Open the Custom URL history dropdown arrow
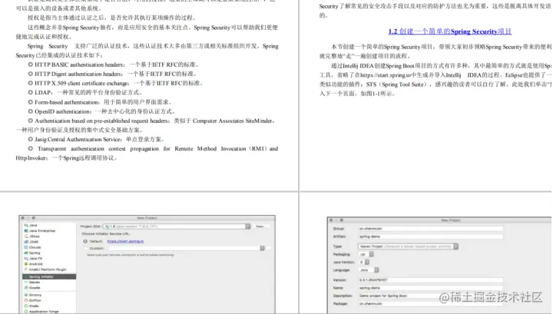Screen dimensions: 553x314 point(263,249)
